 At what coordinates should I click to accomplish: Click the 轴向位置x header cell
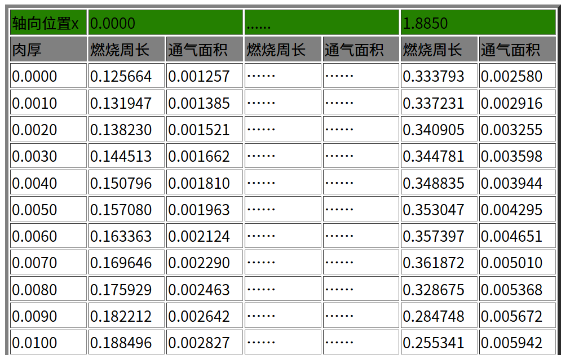coord(48,23)
